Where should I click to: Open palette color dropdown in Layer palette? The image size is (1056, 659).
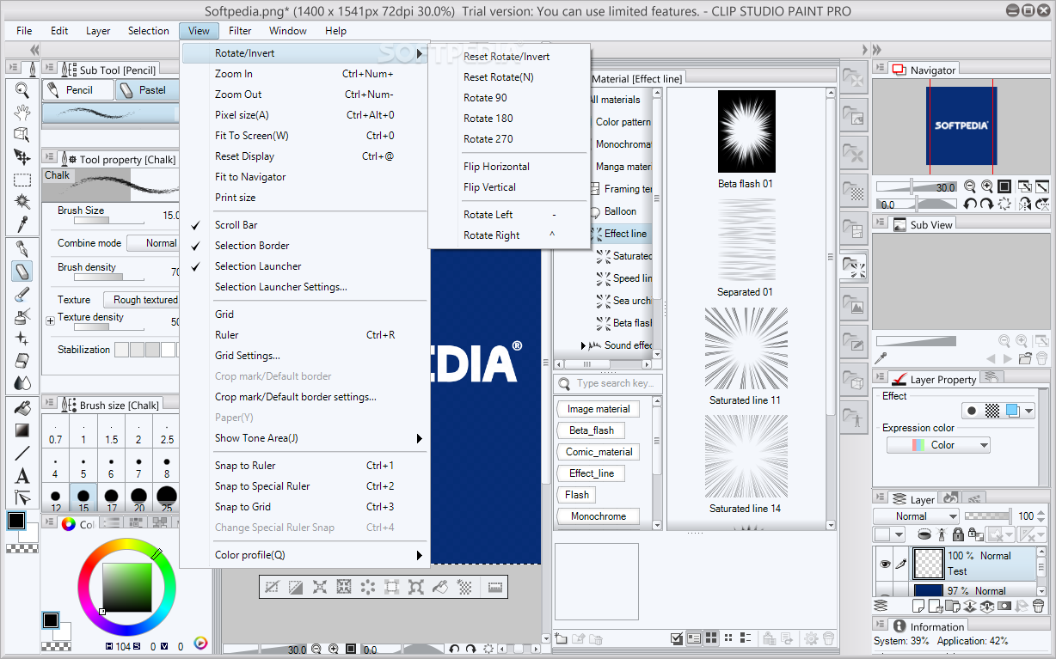891,534
